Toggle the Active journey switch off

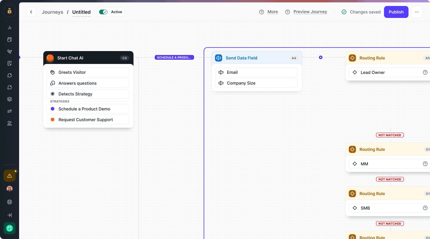[x=104, y=12]
